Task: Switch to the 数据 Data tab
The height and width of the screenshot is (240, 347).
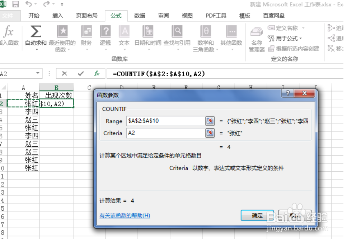Action: pos(140,16)
